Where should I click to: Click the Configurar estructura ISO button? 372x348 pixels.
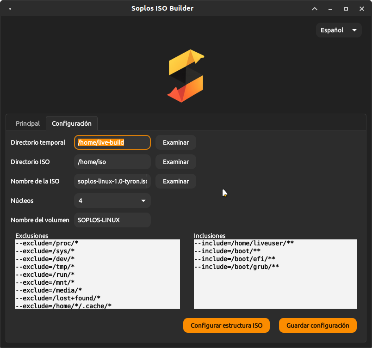pos(226,325)
